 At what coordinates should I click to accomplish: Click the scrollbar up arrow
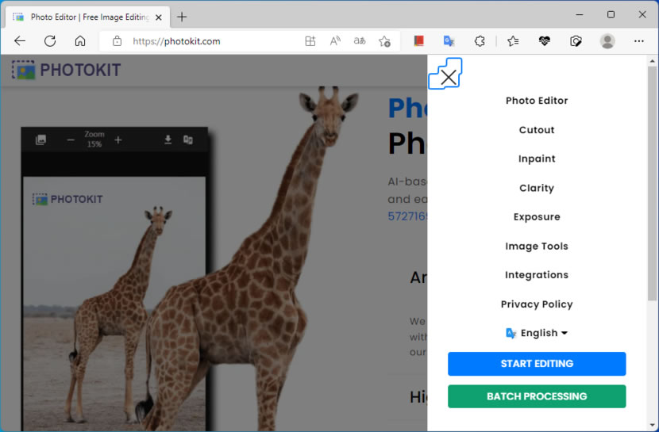pyautogui.click(x=652, y=61)
